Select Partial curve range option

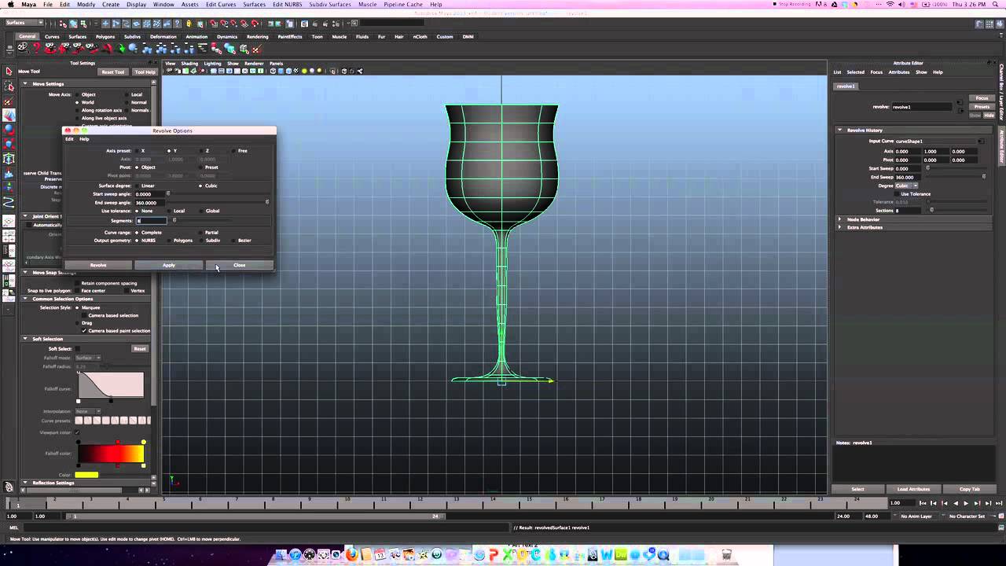pos(200,233)
